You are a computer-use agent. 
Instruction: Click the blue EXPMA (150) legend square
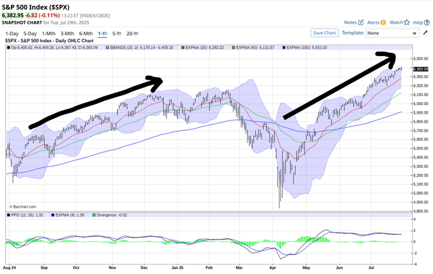(x=284, y=48)
